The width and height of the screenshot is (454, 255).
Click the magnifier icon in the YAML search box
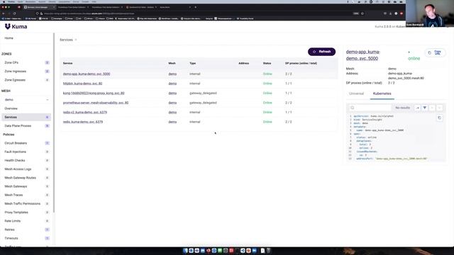[x=353, y=108]
